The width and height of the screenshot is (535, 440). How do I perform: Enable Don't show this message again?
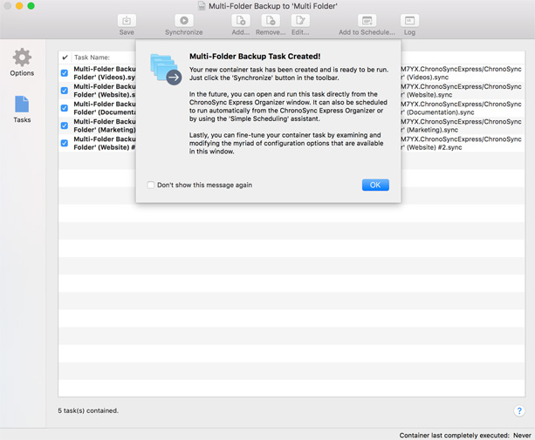pyautogui.click(x=150, y=185)
